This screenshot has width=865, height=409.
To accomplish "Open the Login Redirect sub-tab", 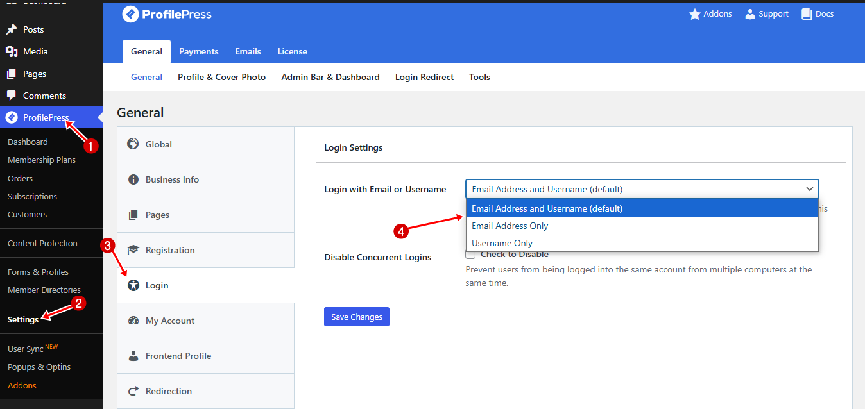I will (x=424, y=77).
